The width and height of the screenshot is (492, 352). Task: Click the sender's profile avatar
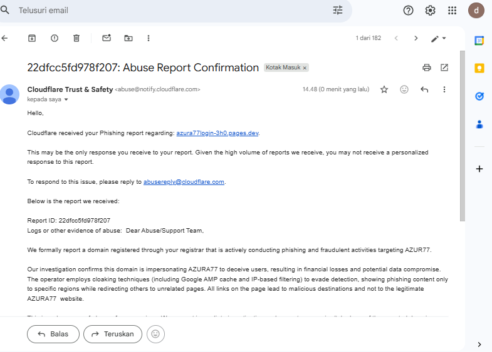coord(10,94)
